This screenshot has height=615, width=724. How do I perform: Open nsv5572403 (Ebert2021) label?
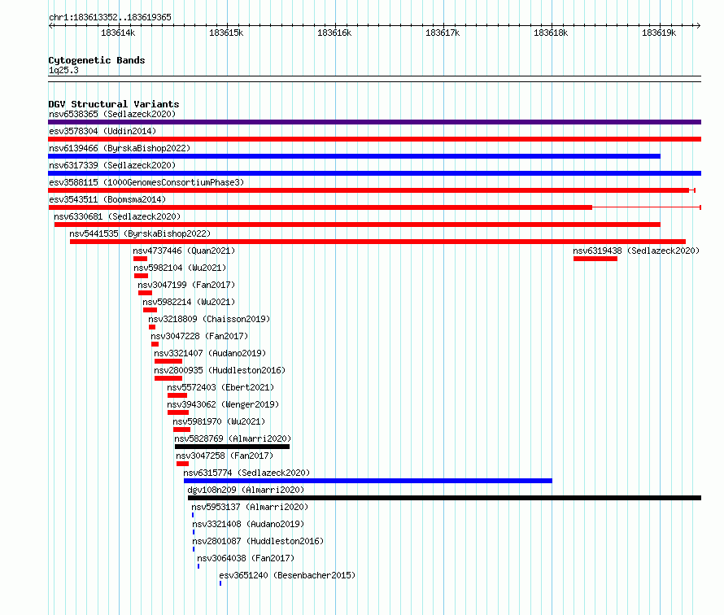click(x=220, y=387)
